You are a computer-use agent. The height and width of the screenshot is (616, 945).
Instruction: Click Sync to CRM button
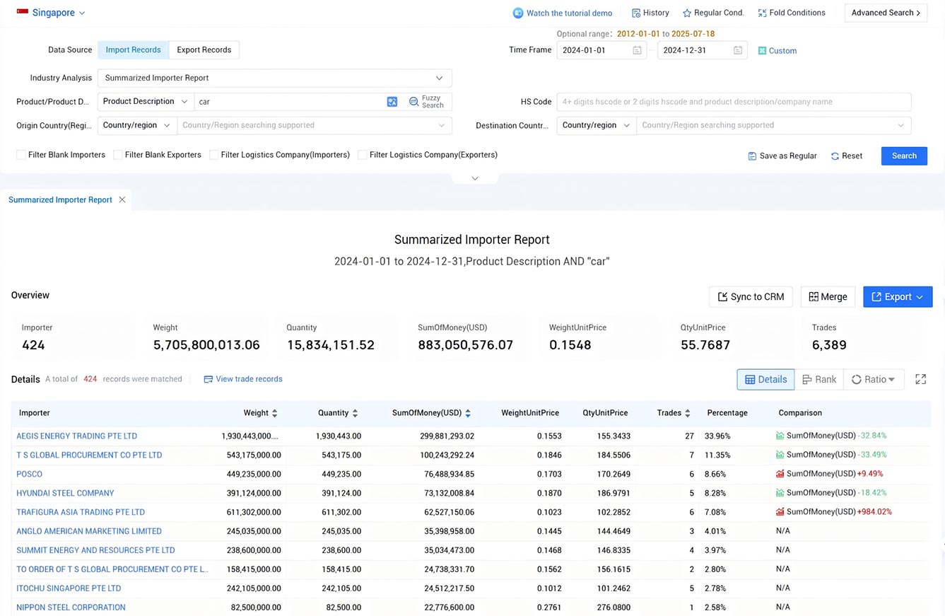coord(751,297)
